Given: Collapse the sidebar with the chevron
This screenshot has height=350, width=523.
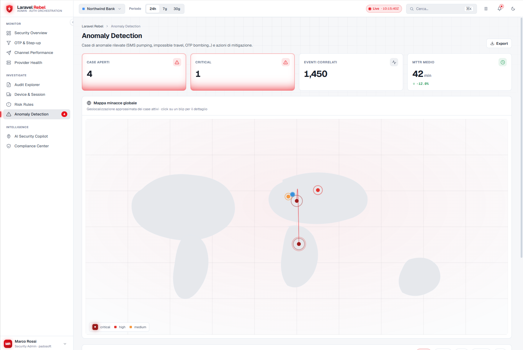Looking at the screenshot, I should pos(73,22).
